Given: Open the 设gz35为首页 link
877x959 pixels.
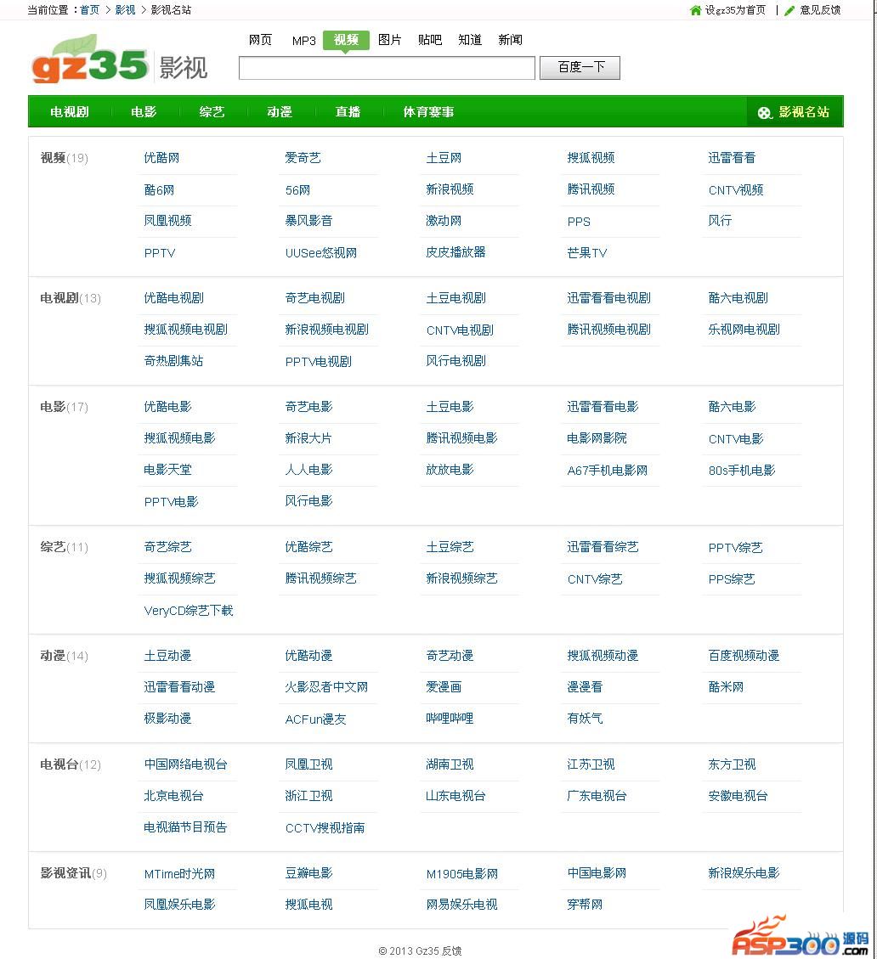Looking at the screenshot, I should click(x=735, y=10).
